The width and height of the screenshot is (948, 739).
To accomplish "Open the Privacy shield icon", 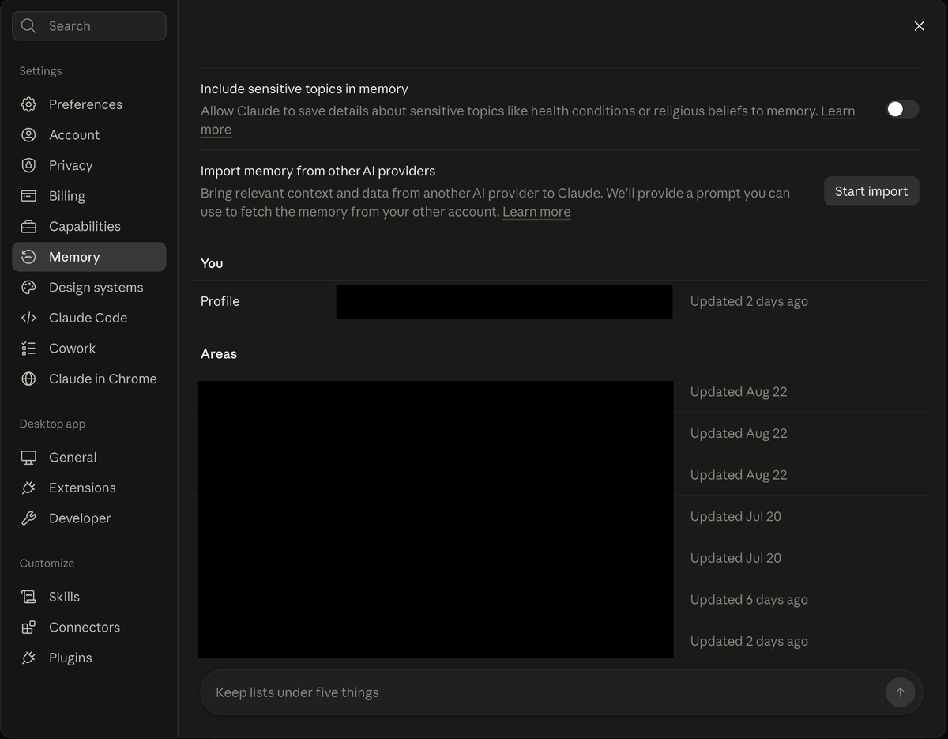I will [x=28, y=165].
